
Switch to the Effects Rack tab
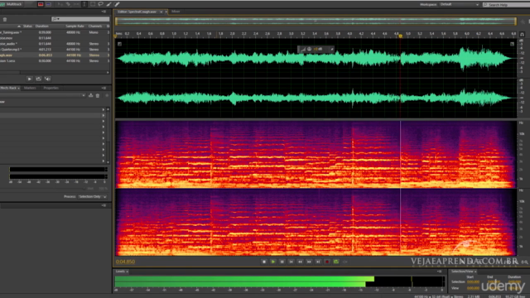pos(9,88)
